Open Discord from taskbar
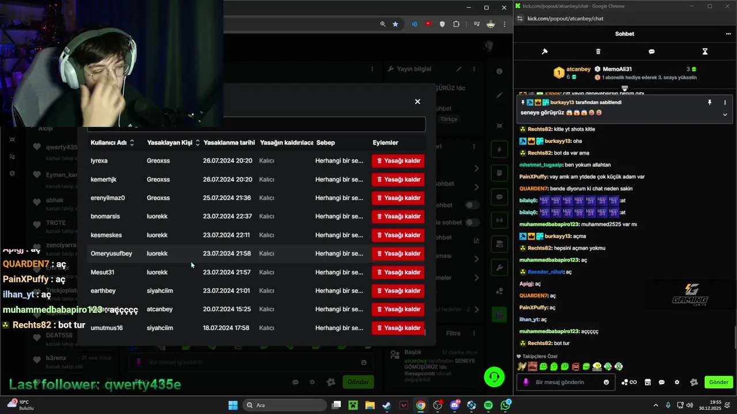This screenshot has height=414, width=737. (x=455, y=405)
